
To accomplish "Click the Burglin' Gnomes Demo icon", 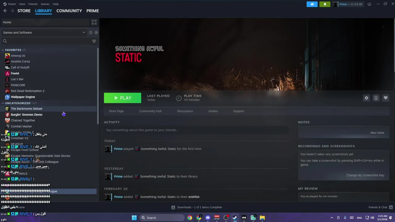I will pos(7,115).
